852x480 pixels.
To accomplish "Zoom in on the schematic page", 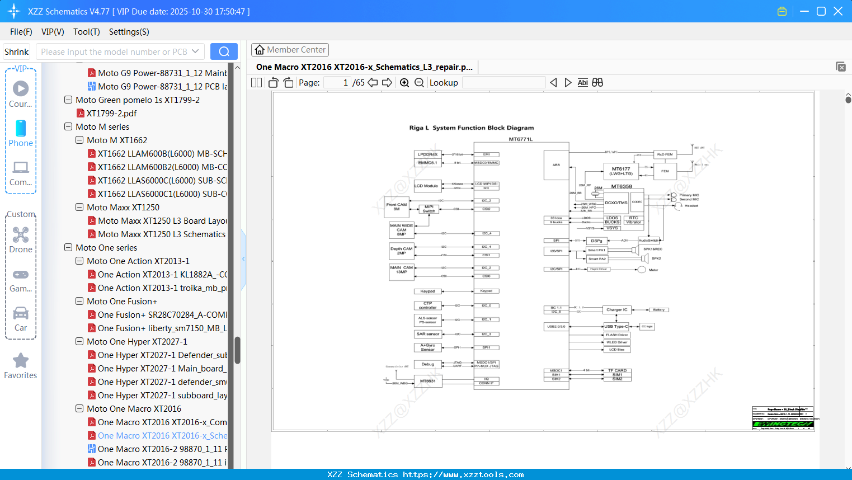I will point(404,82).
